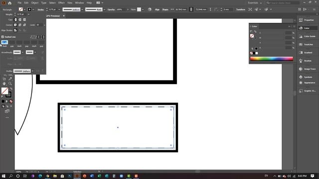Select the Round Join corner icon

click(20, 25)
